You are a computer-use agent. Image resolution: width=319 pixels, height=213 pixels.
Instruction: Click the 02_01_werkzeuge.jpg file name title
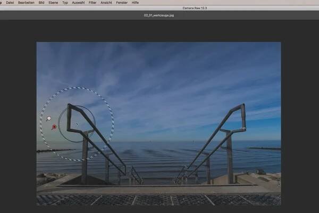(159, 16)
